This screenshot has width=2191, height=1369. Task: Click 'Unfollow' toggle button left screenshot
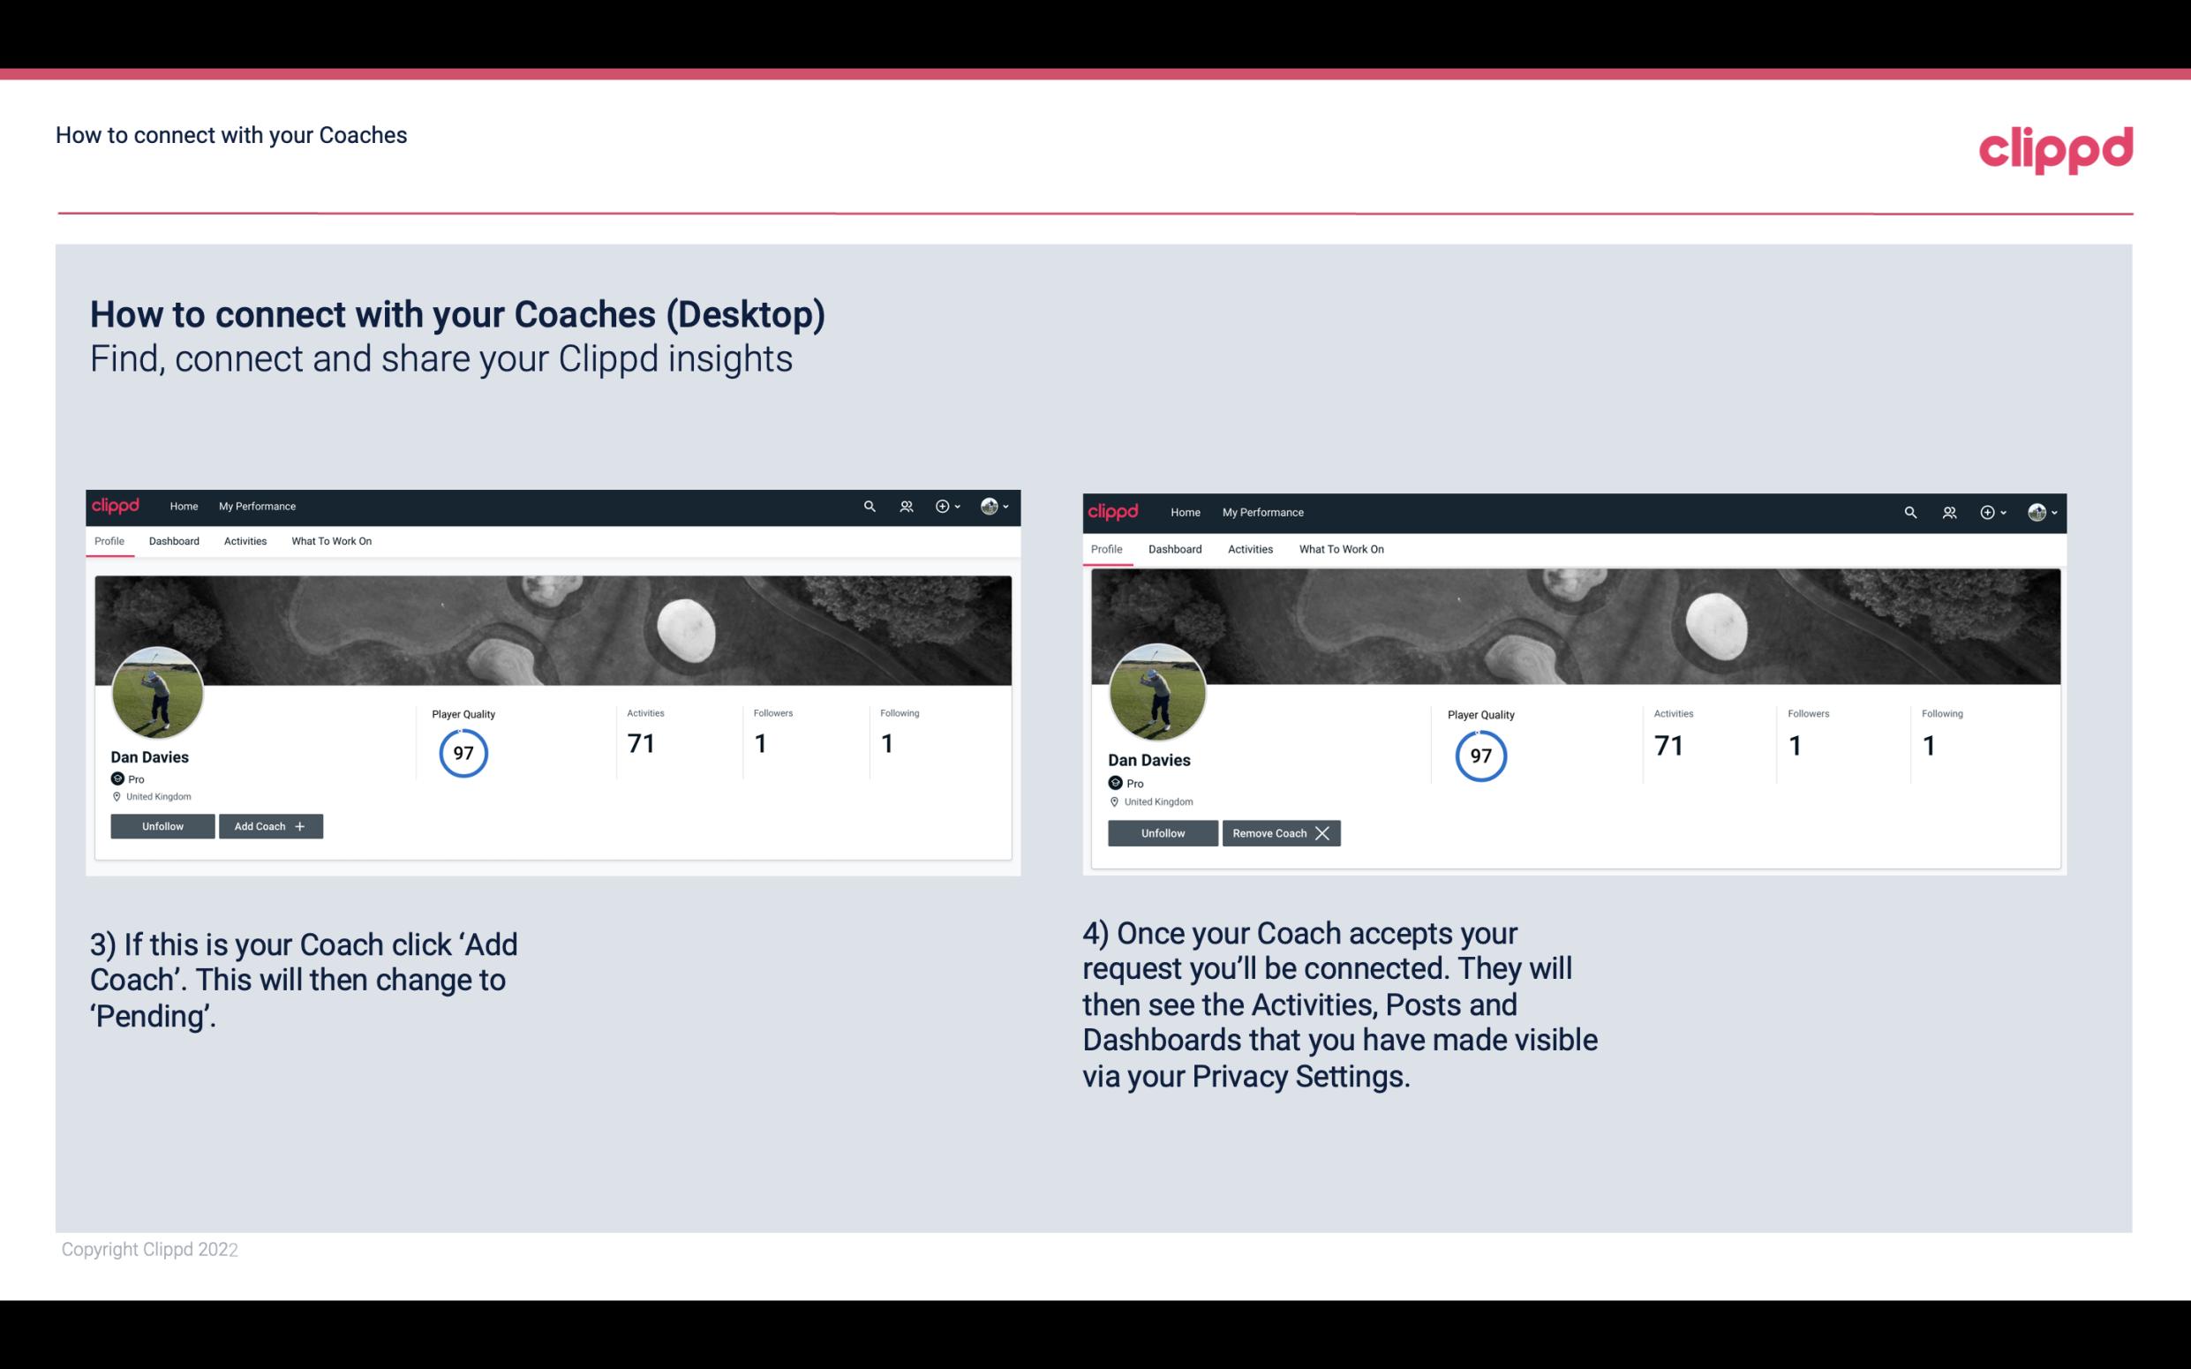[x=162, y=825]
